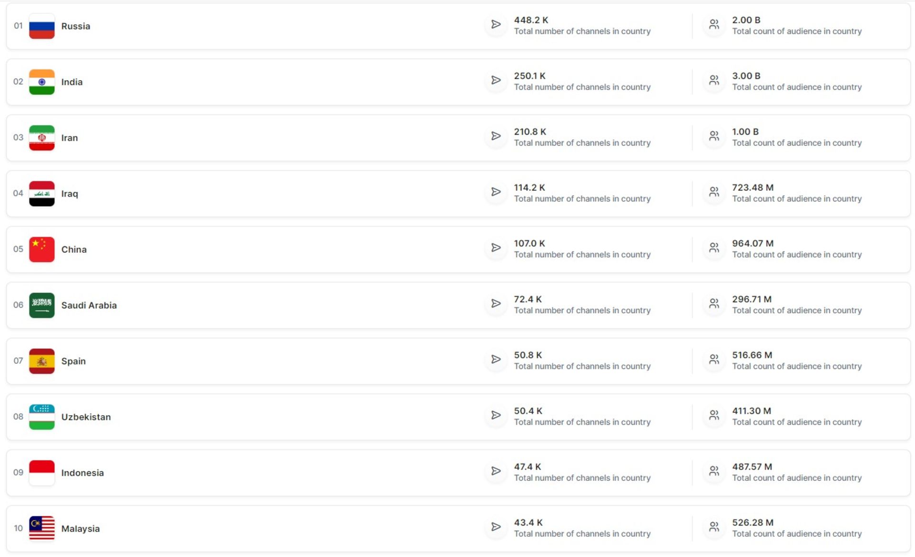This screenshot has height=557, width=915.
Task: Click audience people icon in Uzbekistan row
Action: [x=714, y=415]
